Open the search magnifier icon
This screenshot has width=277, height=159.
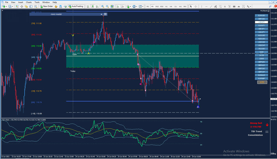(x=270, y=6)
